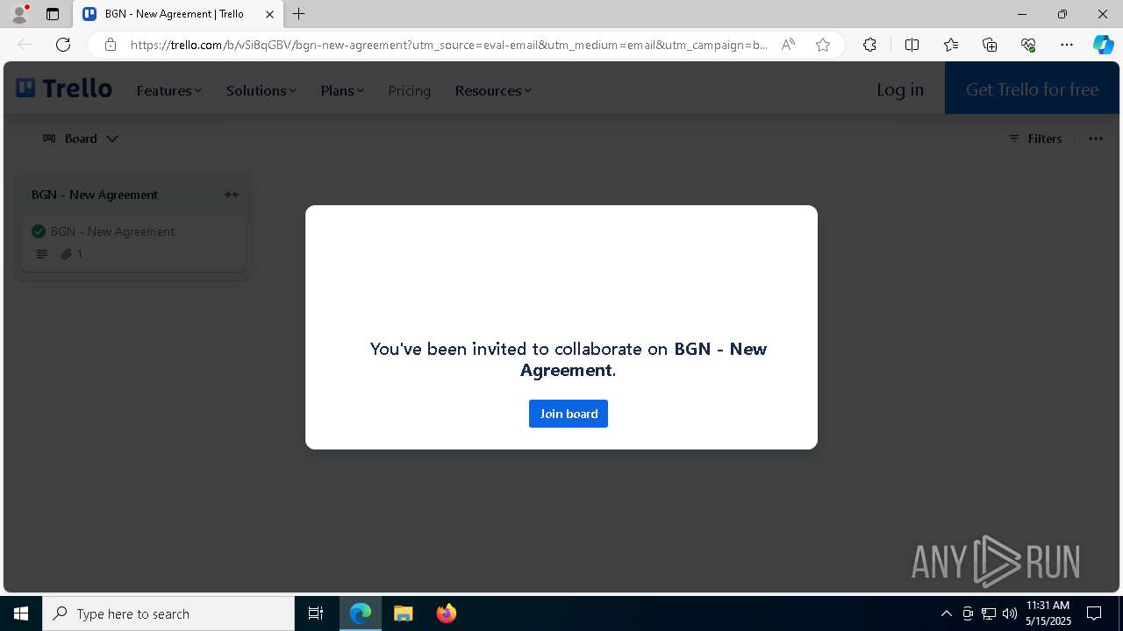The height and width of the screenshot is (631, 1123).
Task: Click the card attachment paperclip icon
Action: click(66, 254)
